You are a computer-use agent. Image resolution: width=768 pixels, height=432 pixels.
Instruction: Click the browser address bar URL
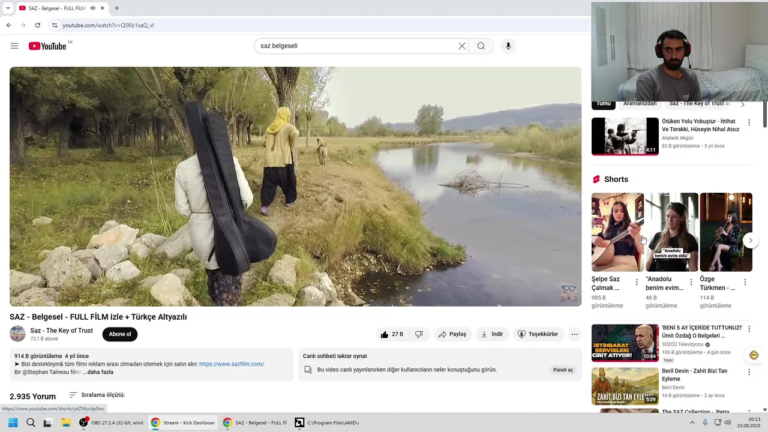[x=108, y=25]
